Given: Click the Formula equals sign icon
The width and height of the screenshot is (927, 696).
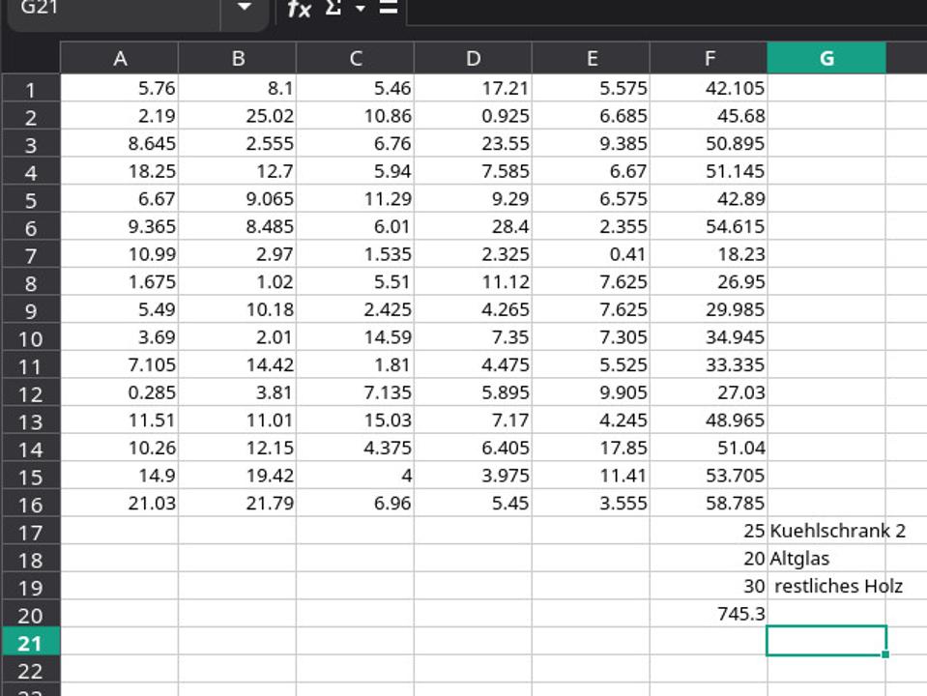Looking at the screenshot, I should pyautogui.click(x=388, y=9).
